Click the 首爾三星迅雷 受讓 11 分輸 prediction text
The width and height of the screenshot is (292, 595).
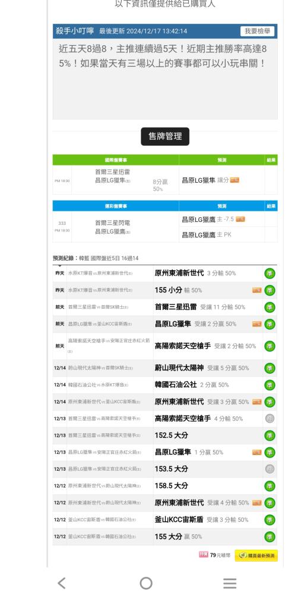tap(200, 307)
